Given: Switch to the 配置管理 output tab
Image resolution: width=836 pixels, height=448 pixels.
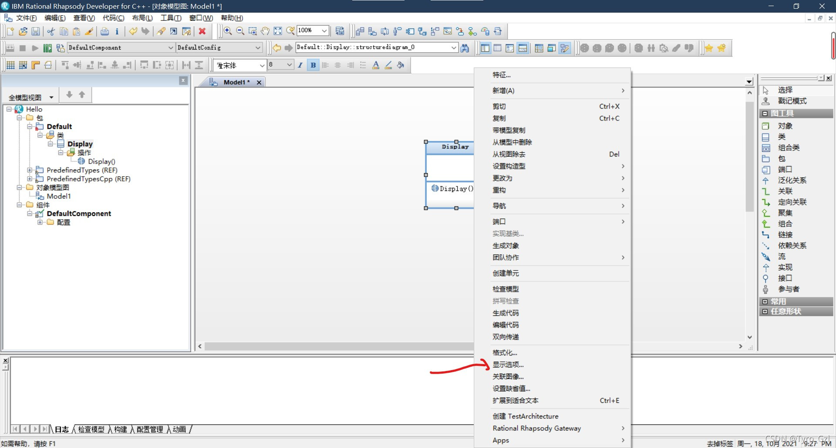Looking at the screenshot, I should coord(150,429).
